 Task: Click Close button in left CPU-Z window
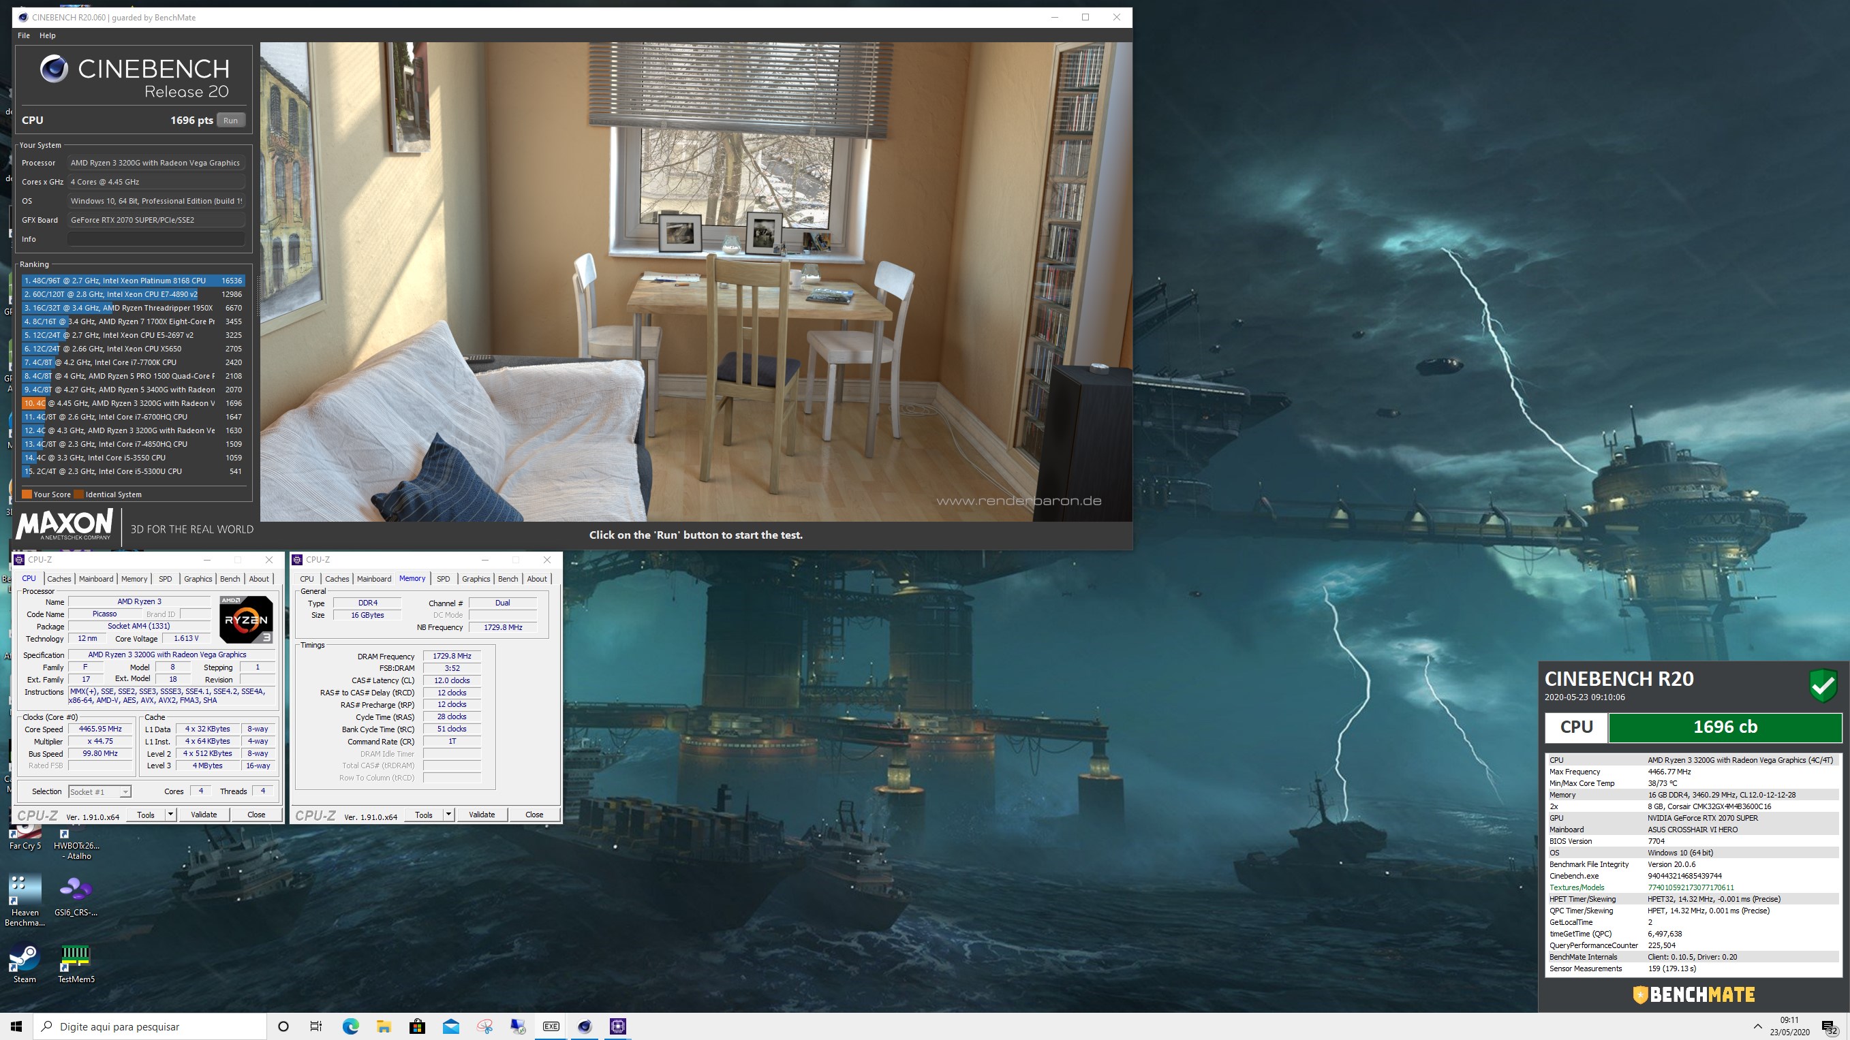point(256,815)
